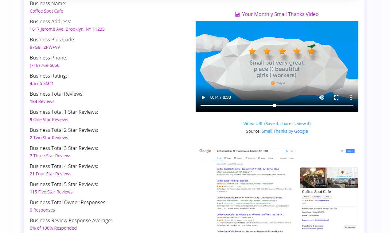Open Small Thanks by Google link
This screenshot has height=233, width=390.
click(285, 131)
